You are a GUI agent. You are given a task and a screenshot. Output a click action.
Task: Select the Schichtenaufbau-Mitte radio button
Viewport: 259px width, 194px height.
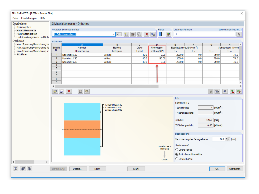click(x=177, y=154)
